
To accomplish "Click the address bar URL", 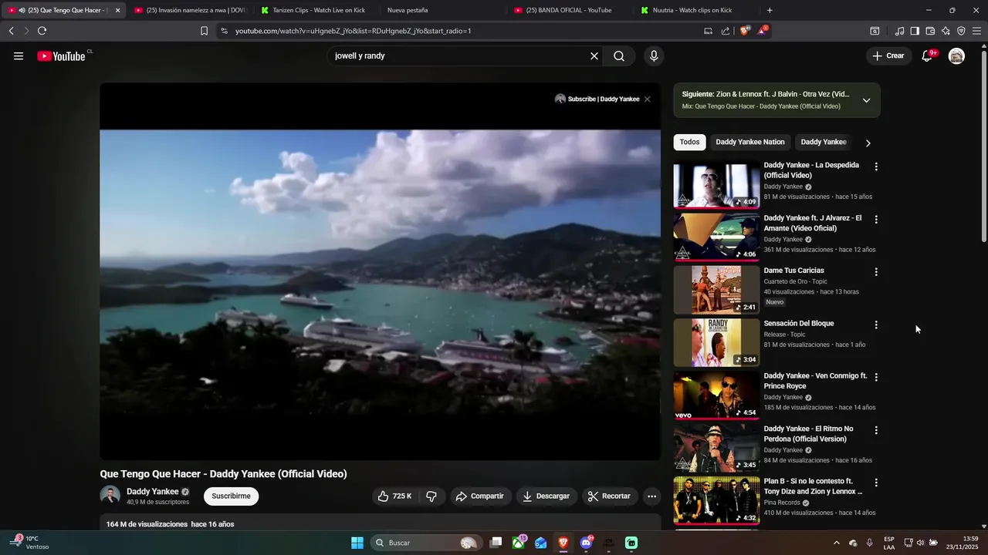I will click(x=353, y=31).
